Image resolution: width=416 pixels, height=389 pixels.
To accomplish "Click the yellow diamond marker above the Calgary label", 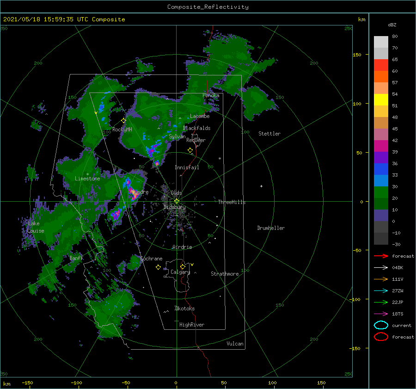I will click(x=183, y=266).
